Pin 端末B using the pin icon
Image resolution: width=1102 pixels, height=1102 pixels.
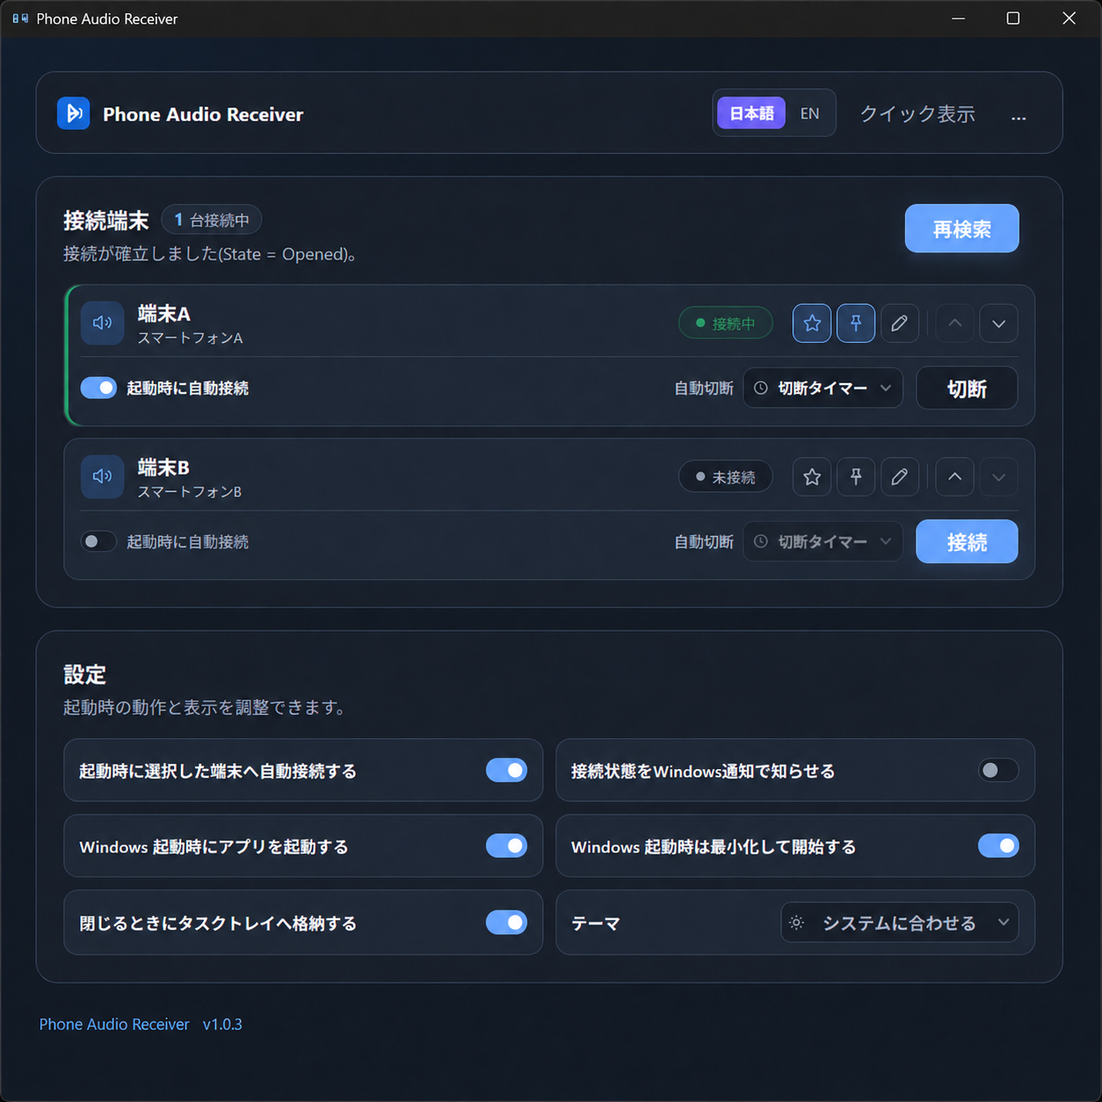856,477
